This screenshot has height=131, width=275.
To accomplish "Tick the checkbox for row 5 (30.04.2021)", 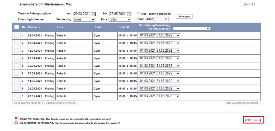I will 16,65.
